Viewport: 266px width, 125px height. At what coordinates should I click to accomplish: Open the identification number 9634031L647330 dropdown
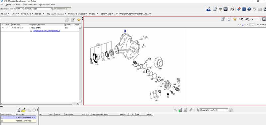tap(52, 9)
